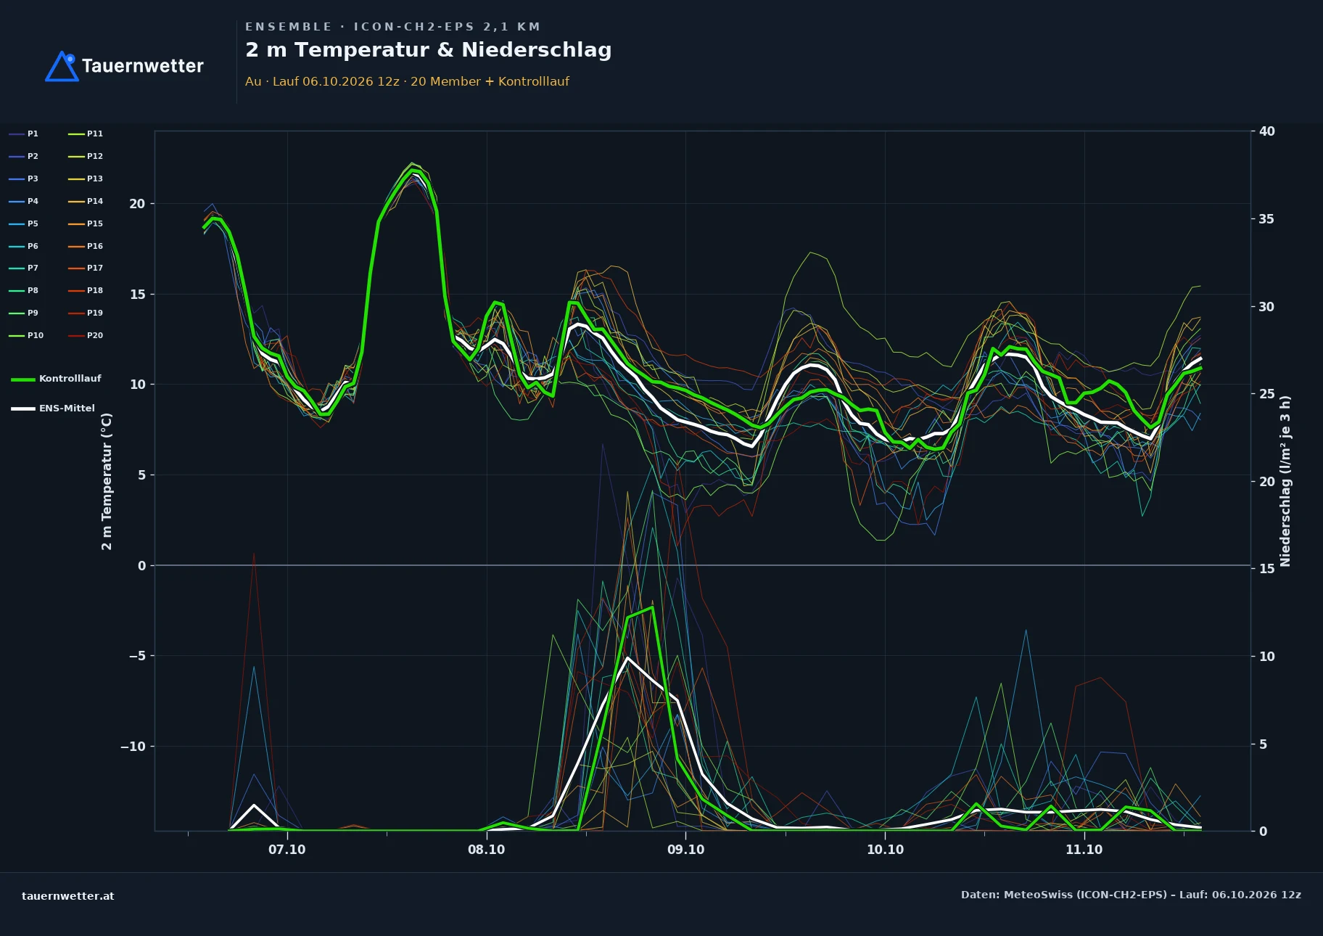Select legend entry P1

pyautogui.click(x=24, y=134)
